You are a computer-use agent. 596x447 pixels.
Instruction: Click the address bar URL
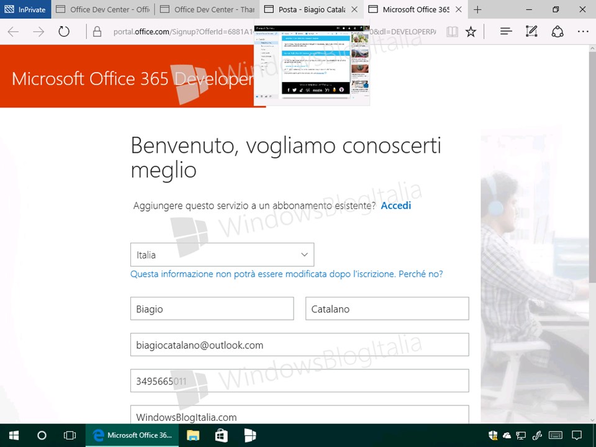point(184,32)
